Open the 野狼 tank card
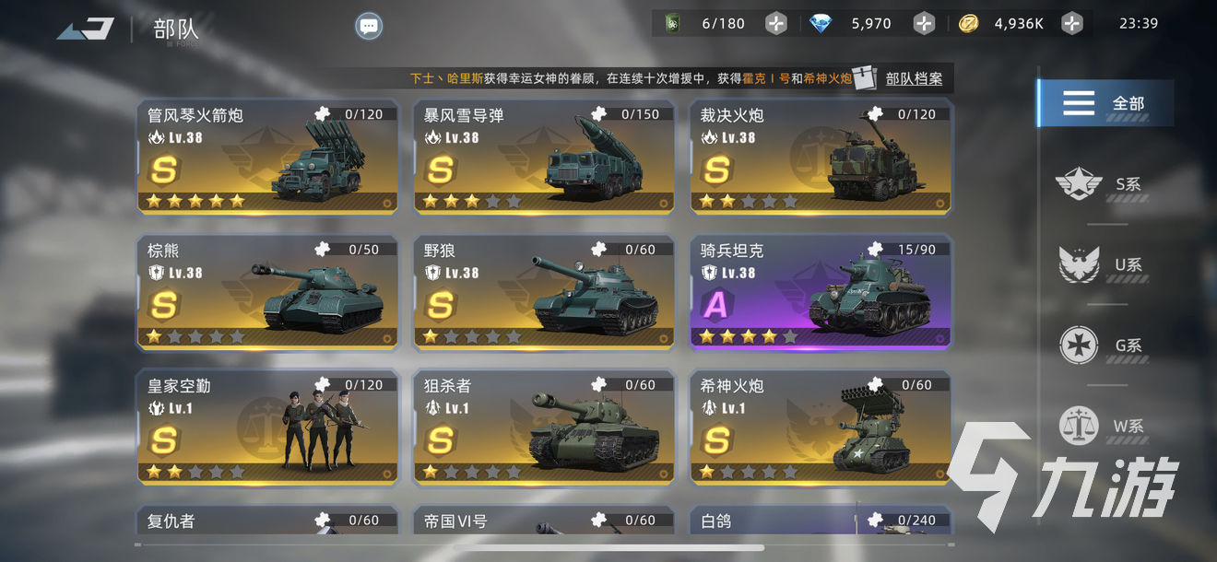The image size is (1217, 562). (544, 292)
